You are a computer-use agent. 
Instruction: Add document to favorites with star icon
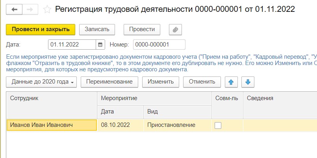tap(47, 9)
